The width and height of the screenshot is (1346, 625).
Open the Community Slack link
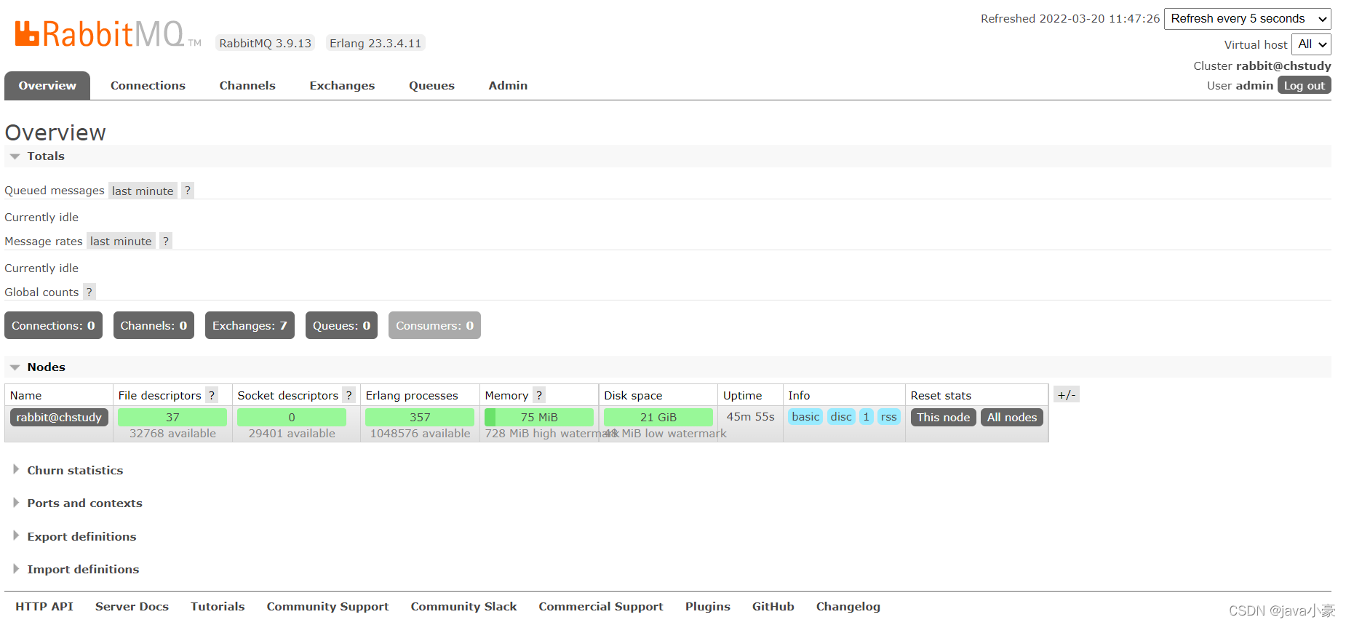[x=463, y=606]
